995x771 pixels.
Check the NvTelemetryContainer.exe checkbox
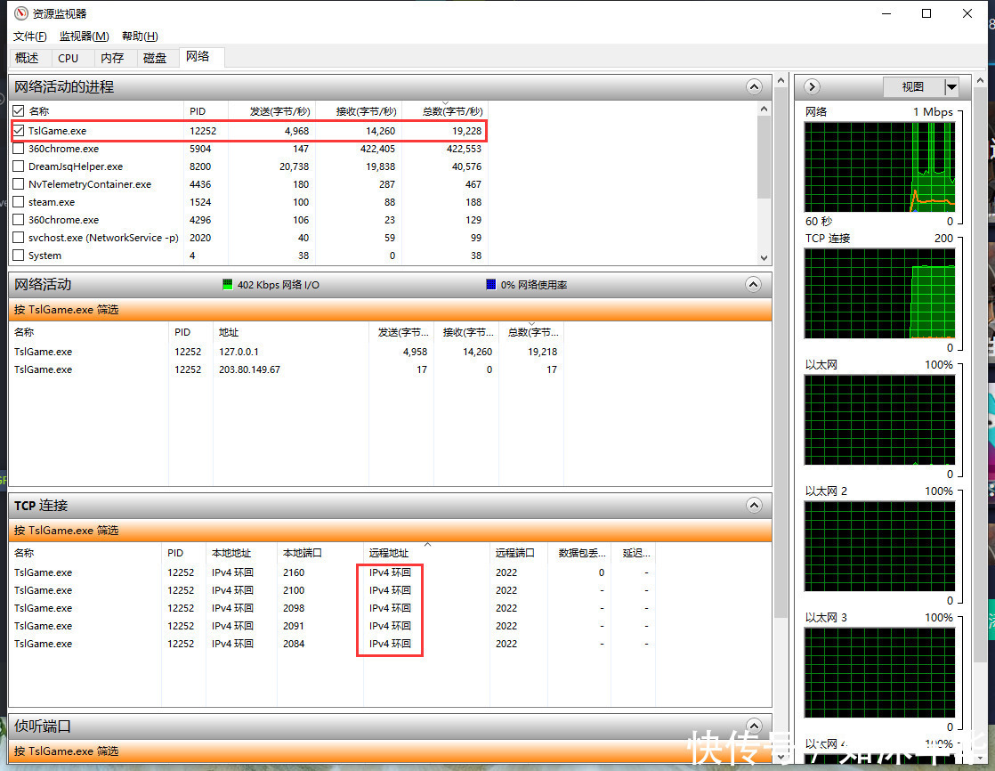[19, 184]
